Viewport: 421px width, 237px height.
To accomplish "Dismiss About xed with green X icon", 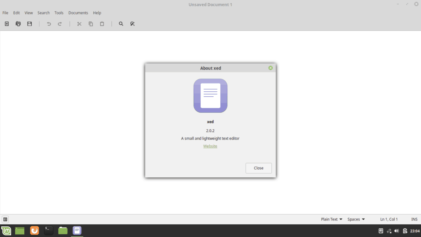I will (x=271, y=68).
